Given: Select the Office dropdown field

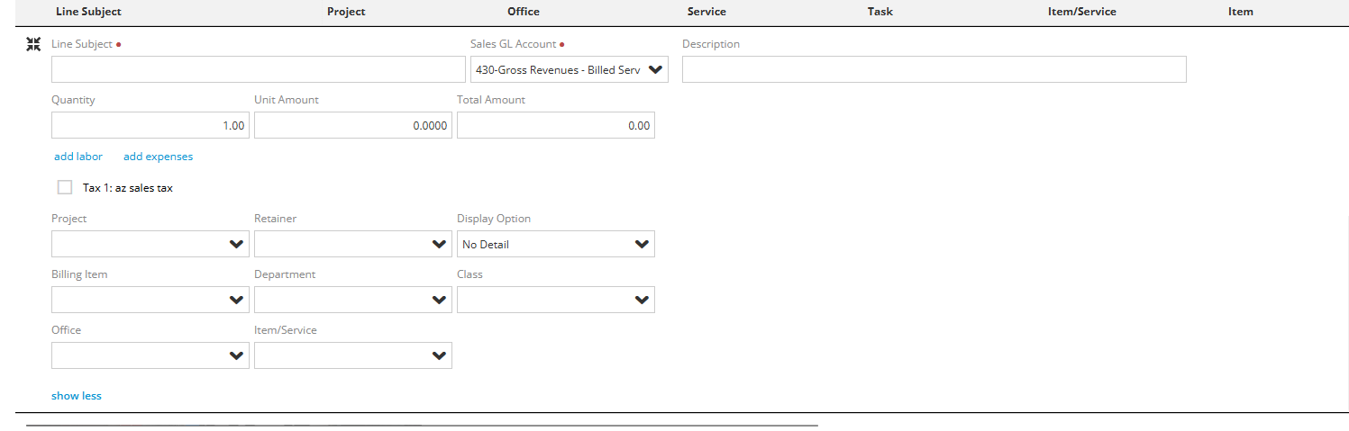Looking at the screenshot, I should 150,355.
